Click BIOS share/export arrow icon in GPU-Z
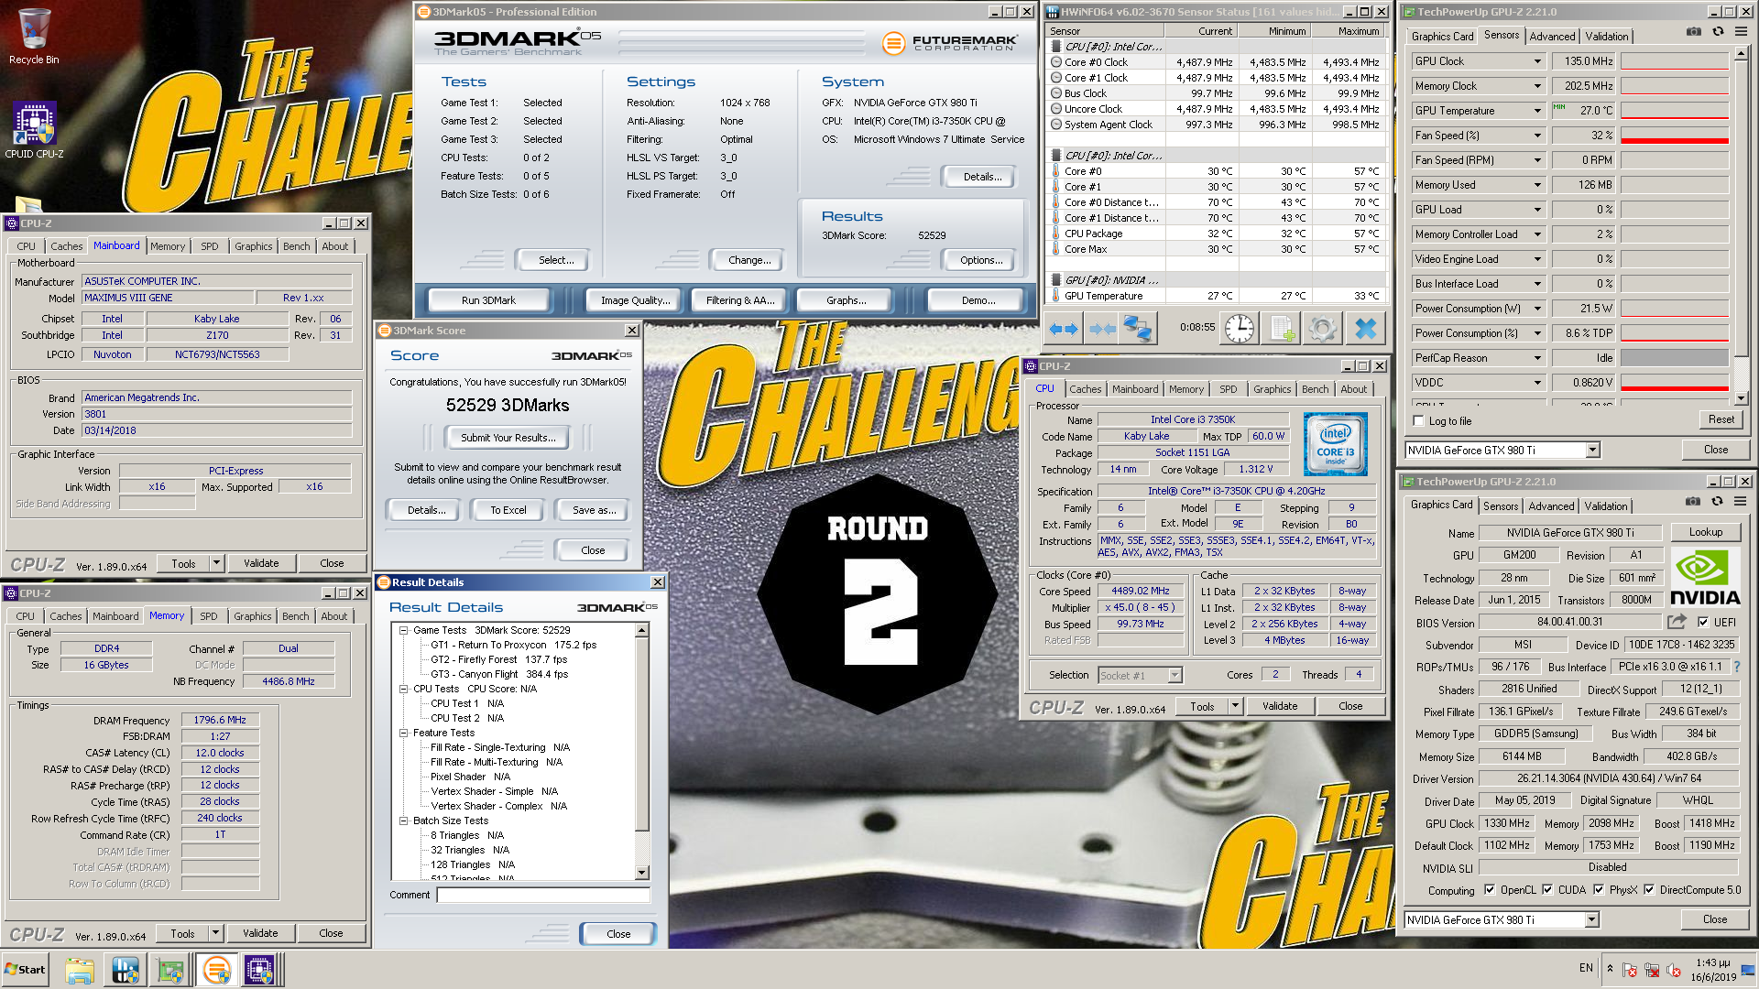This screenshot has height=989, width=1759. click(x=1677, y=622)
